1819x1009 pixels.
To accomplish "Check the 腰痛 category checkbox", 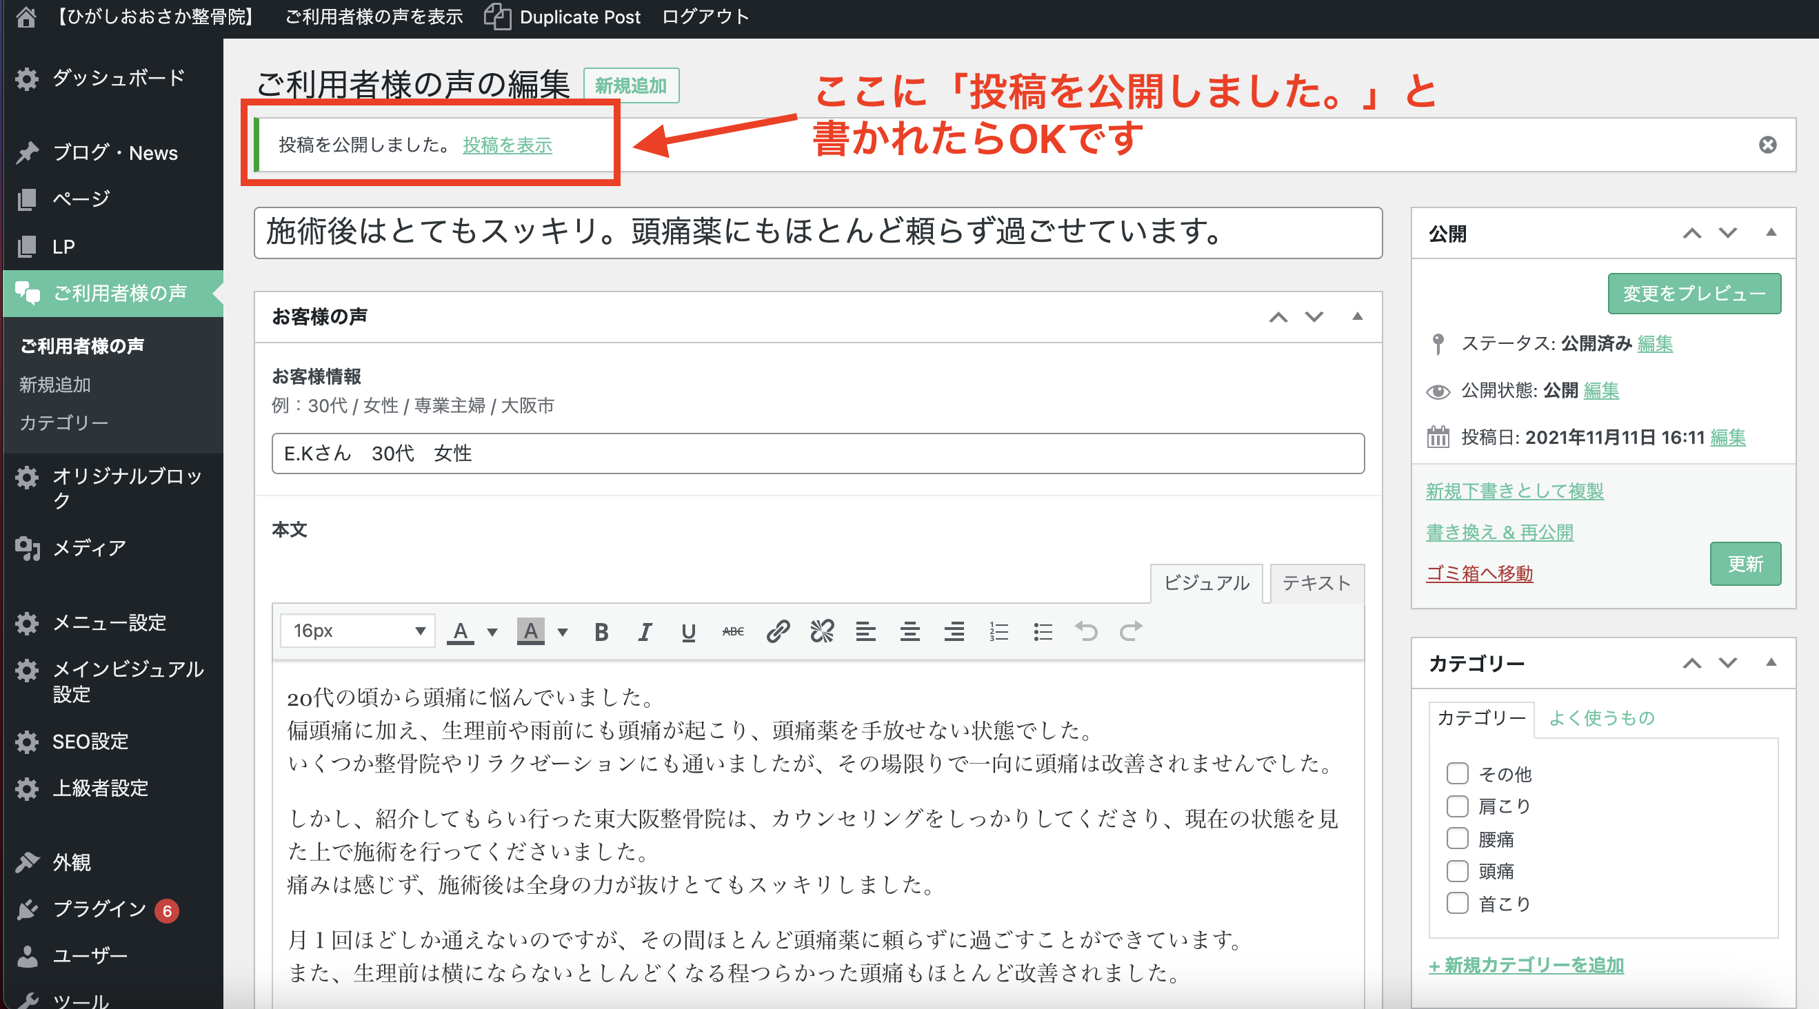I will [1457, 838].
